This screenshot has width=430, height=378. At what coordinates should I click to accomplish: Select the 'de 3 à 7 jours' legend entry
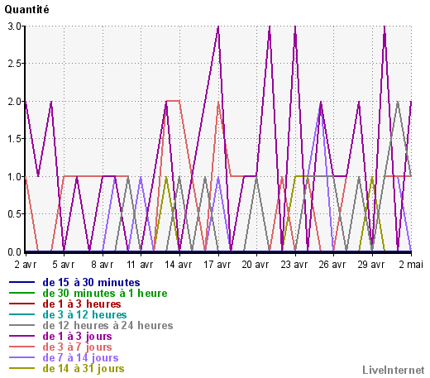pos(77,347)
